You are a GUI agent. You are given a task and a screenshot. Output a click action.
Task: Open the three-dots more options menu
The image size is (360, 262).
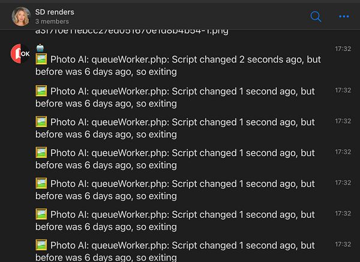[x=344, y=17]
